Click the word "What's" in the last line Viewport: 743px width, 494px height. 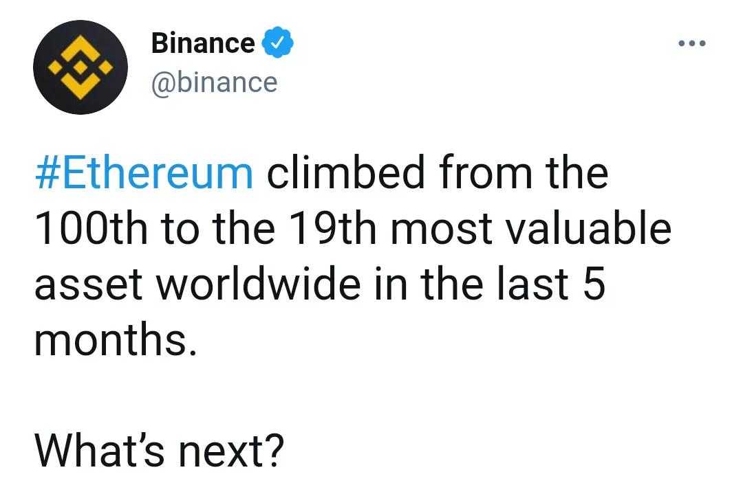(101, 450)
